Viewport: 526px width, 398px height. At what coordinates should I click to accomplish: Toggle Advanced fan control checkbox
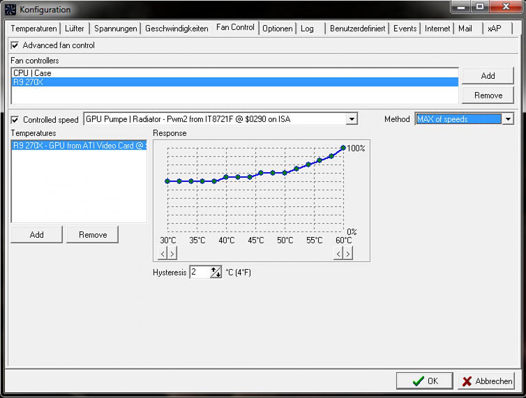(x=15, y=45)
